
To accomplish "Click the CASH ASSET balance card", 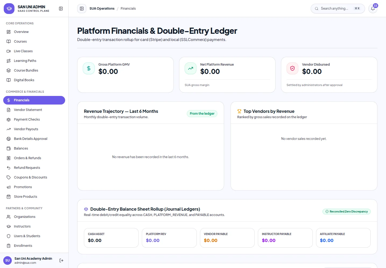I will click(x=111, y=238).
